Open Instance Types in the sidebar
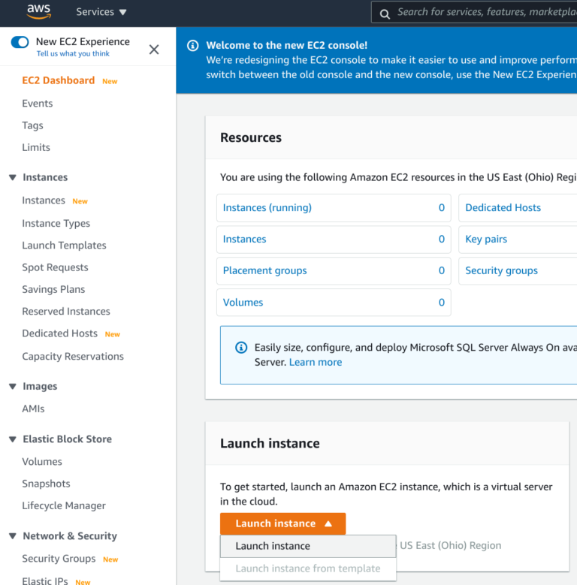The image size is (577, 585). [56, 224]
